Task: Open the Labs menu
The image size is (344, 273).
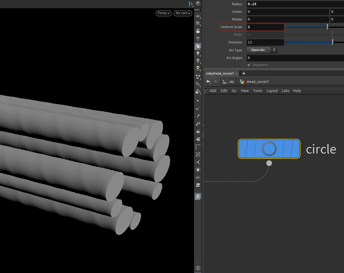Action: 285,90
